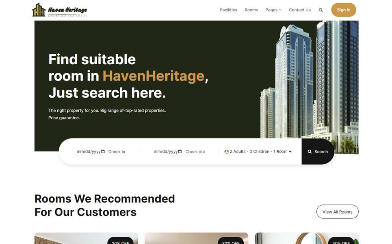Open calendar picker icon for Check in
The image size is (392, 244).
pos(103,151)
